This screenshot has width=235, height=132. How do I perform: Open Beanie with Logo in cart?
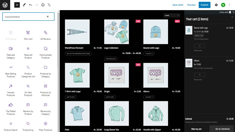(201, 28)
